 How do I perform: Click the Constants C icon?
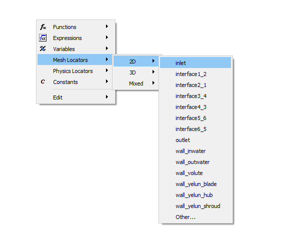pyautogui.click(x=43, y=81)
